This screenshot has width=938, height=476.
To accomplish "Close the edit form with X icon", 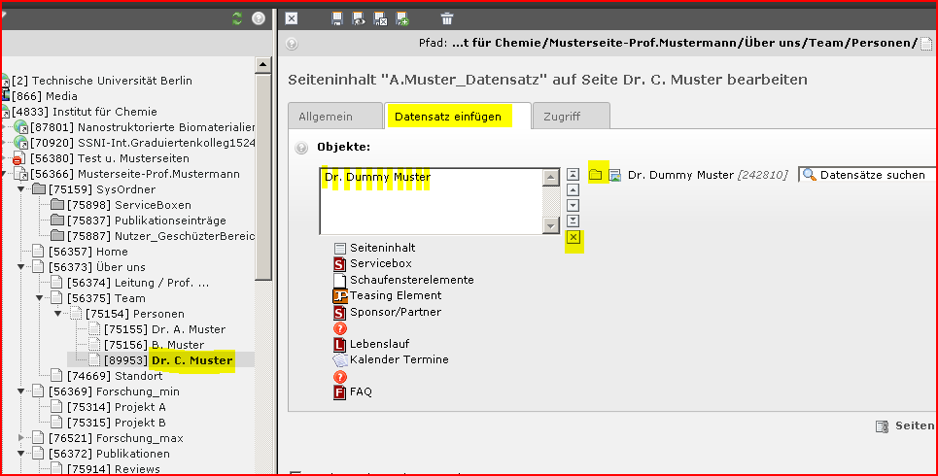I will (292, 18).
